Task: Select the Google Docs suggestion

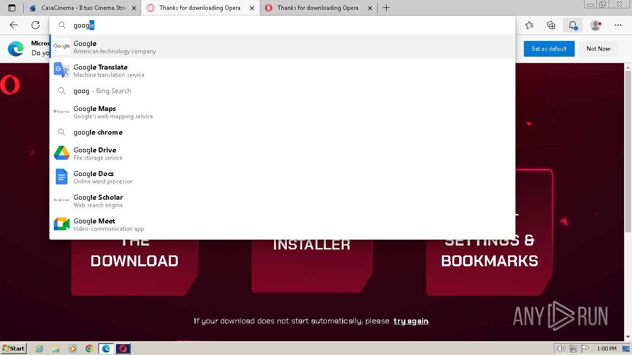Action: click(282, 177)
